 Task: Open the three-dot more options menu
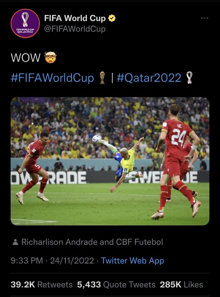click(x=204, y=18)
